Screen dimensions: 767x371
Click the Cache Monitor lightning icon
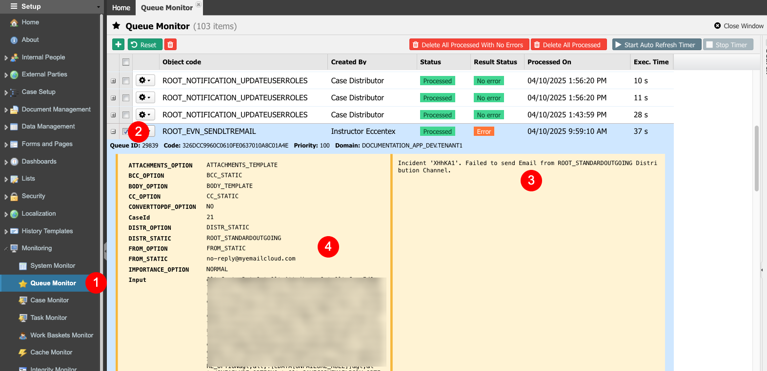tap(23, 352)
